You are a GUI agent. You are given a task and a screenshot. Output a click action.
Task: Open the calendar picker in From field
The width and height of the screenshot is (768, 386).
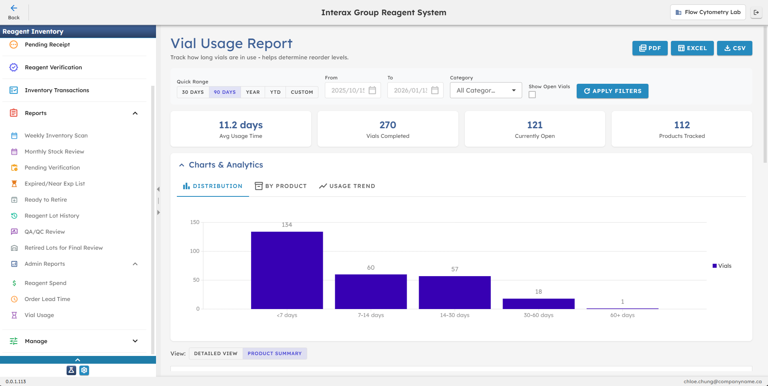[x=372, y=90]
